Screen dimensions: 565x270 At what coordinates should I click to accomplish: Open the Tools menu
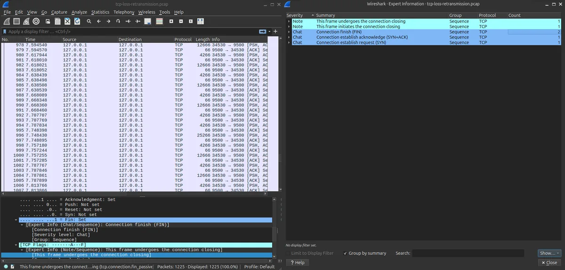tap(165, 12)
